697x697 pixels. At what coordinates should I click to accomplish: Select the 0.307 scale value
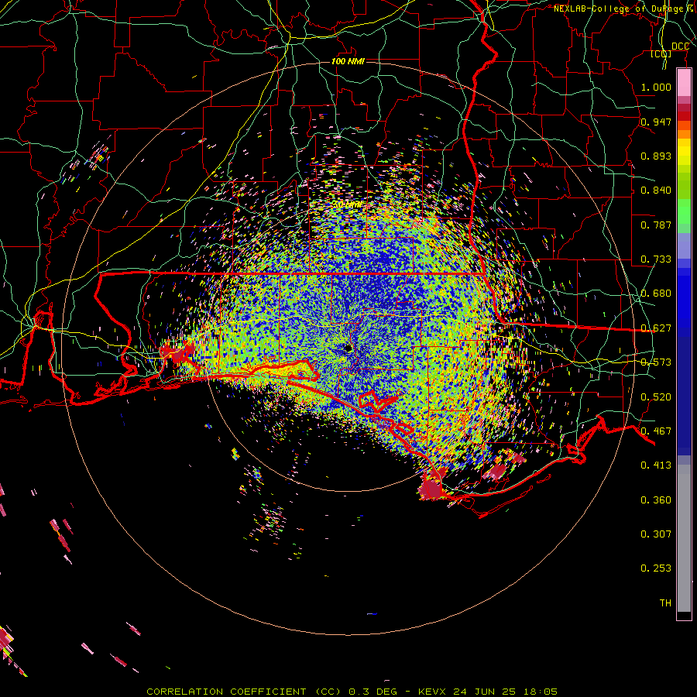[656, 534]
